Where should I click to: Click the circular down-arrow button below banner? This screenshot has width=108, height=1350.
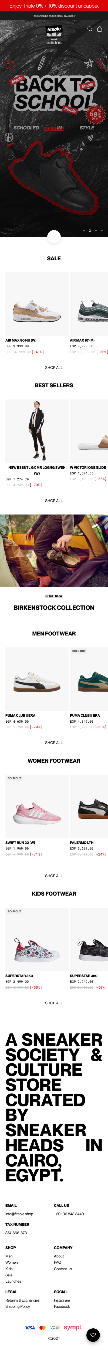click(54, 237)
